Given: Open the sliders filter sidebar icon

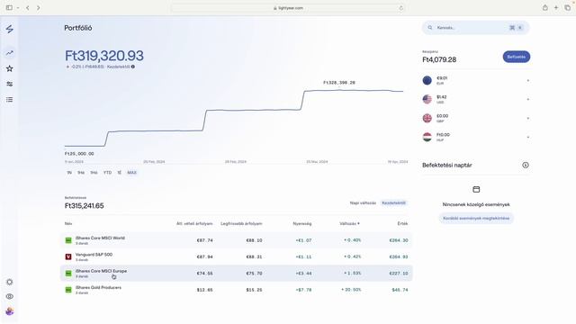Looking at the screenshot, I should tap(10, 84).
